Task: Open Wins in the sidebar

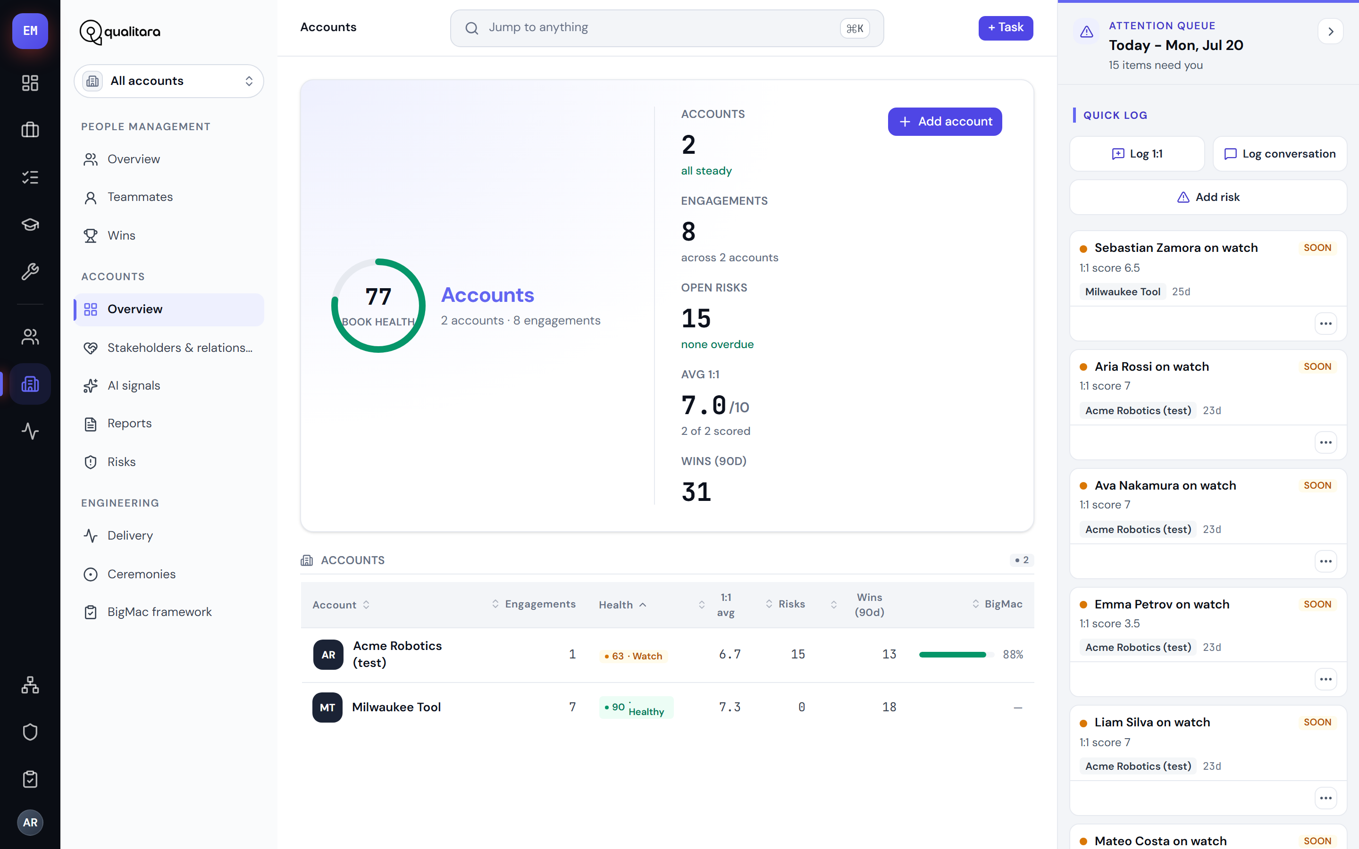Action: tap(169, 236)
